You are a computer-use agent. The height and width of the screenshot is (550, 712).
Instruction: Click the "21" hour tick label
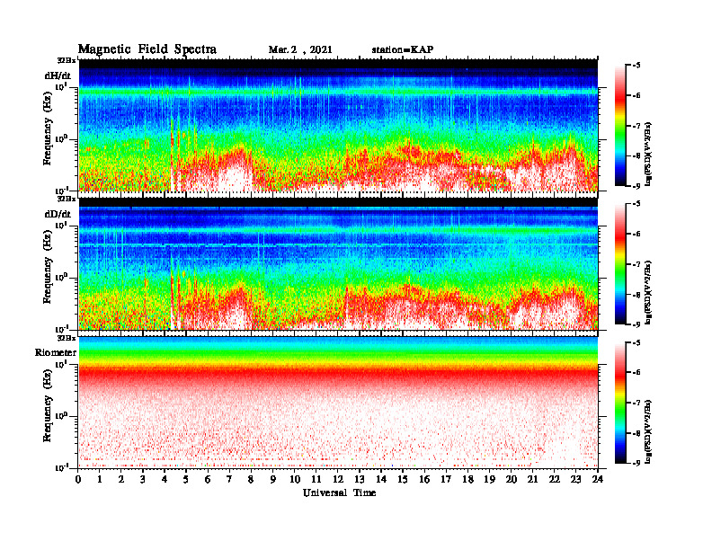tap(532, 479)
